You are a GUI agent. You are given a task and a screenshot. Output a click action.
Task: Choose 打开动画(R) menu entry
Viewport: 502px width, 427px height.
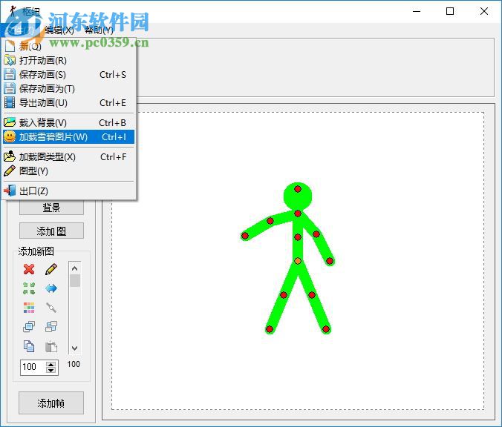pyautogui.click(x=68, y=60)
